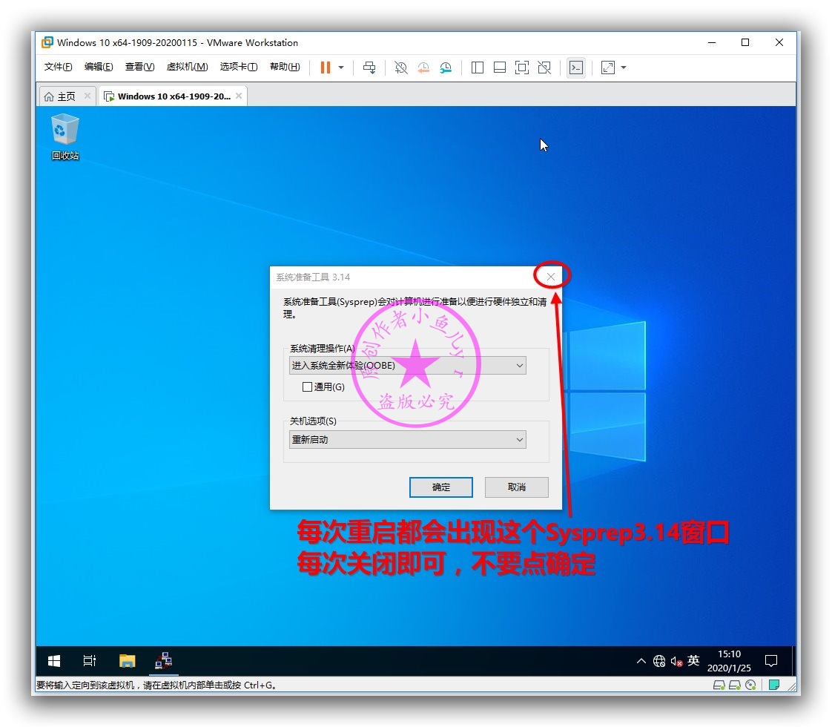Open the clock showing 15:10 2020/1/25
Image resolution: width=832 pixels, height=727 pixels.
(729, 661)
